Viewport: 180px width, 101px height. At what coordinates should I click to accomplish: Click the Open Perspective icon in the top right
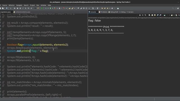(178, 8)
